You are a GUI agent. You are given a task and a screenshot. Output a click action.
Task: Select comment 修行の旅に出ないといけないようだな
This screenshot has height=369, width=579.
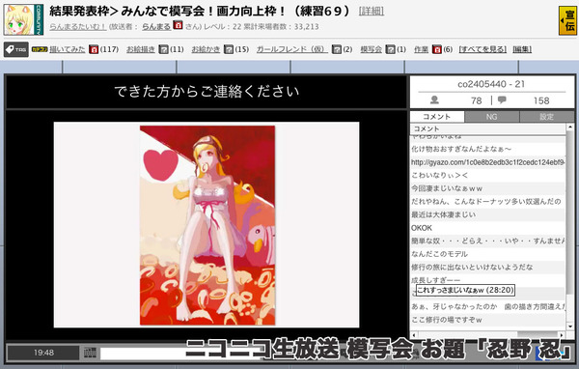tap(487, 268)
